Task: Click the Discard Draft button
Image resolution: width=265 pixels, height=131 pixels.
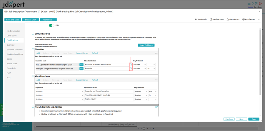Action: click(31, 20)
